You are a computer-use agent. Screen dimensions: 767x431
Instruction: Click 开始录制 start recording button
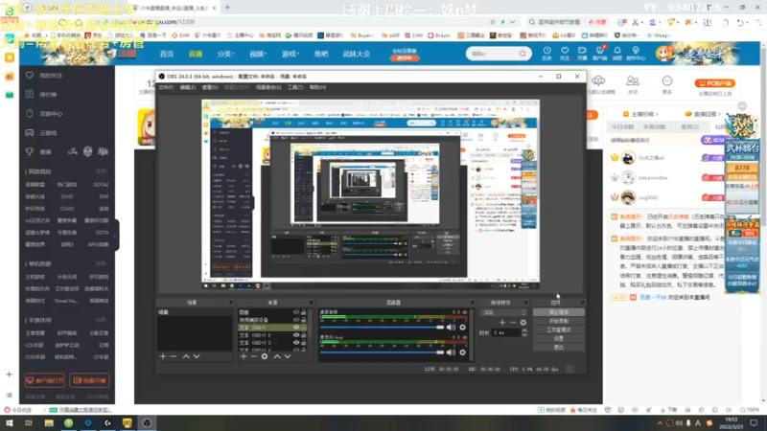click(x=558, y=321)
